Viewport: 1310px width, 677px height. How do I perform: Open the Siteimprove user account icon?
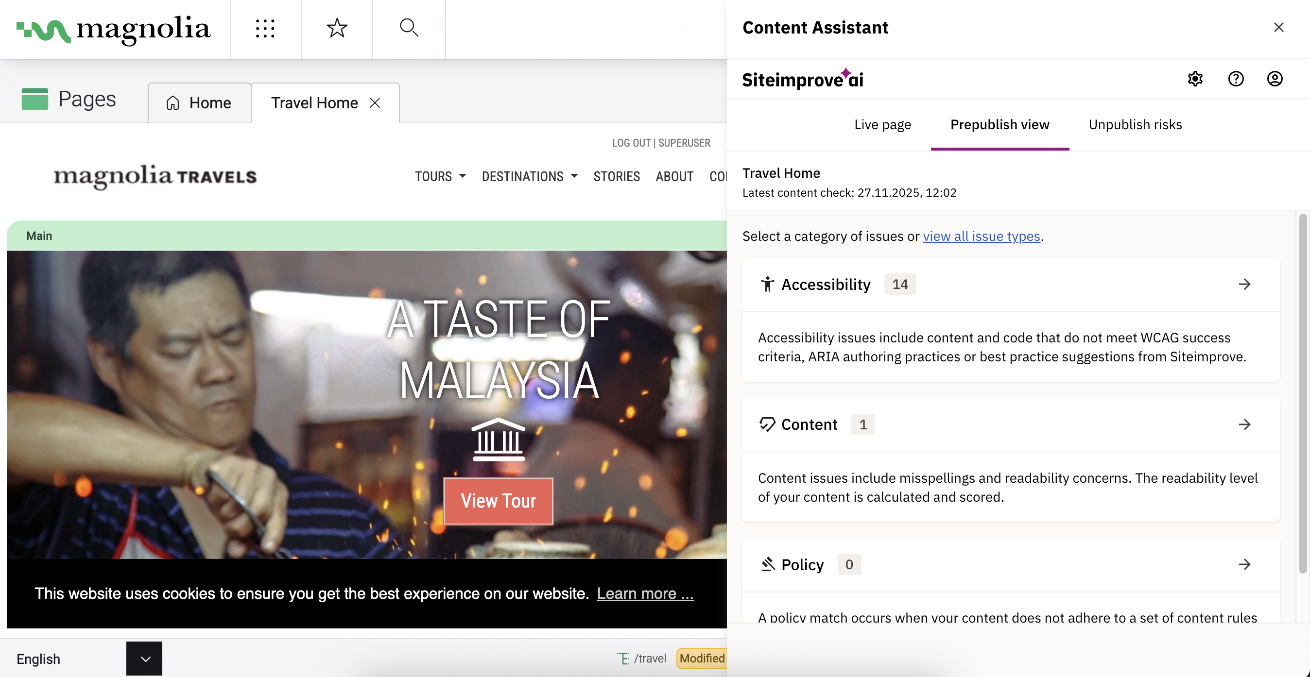pos(1275,79)
